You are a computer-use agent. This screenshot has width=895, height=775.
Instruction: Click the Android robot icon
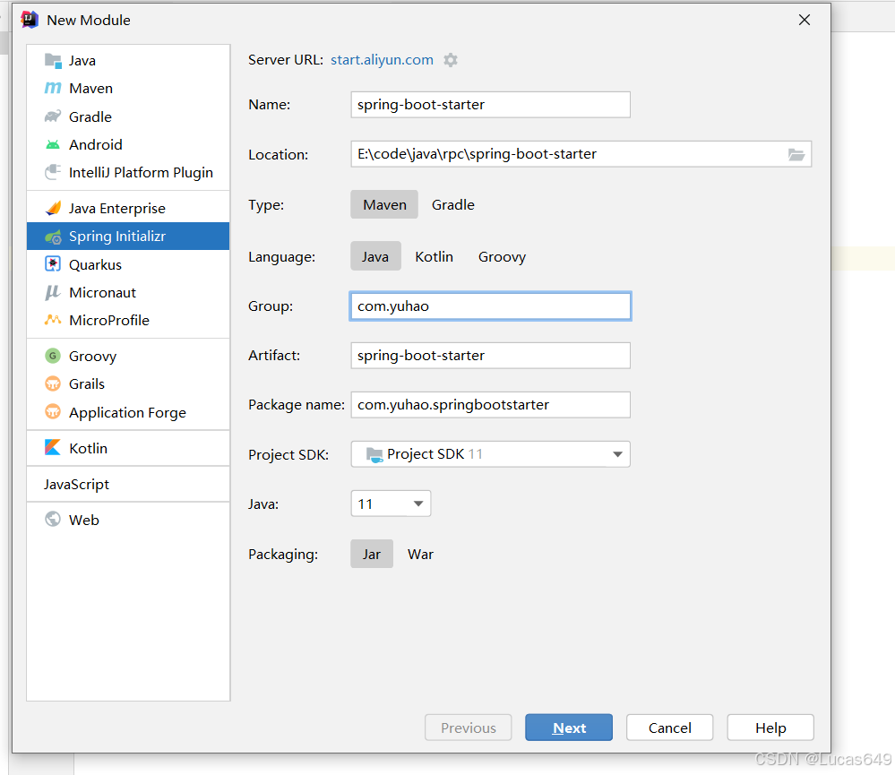point(53,144)
